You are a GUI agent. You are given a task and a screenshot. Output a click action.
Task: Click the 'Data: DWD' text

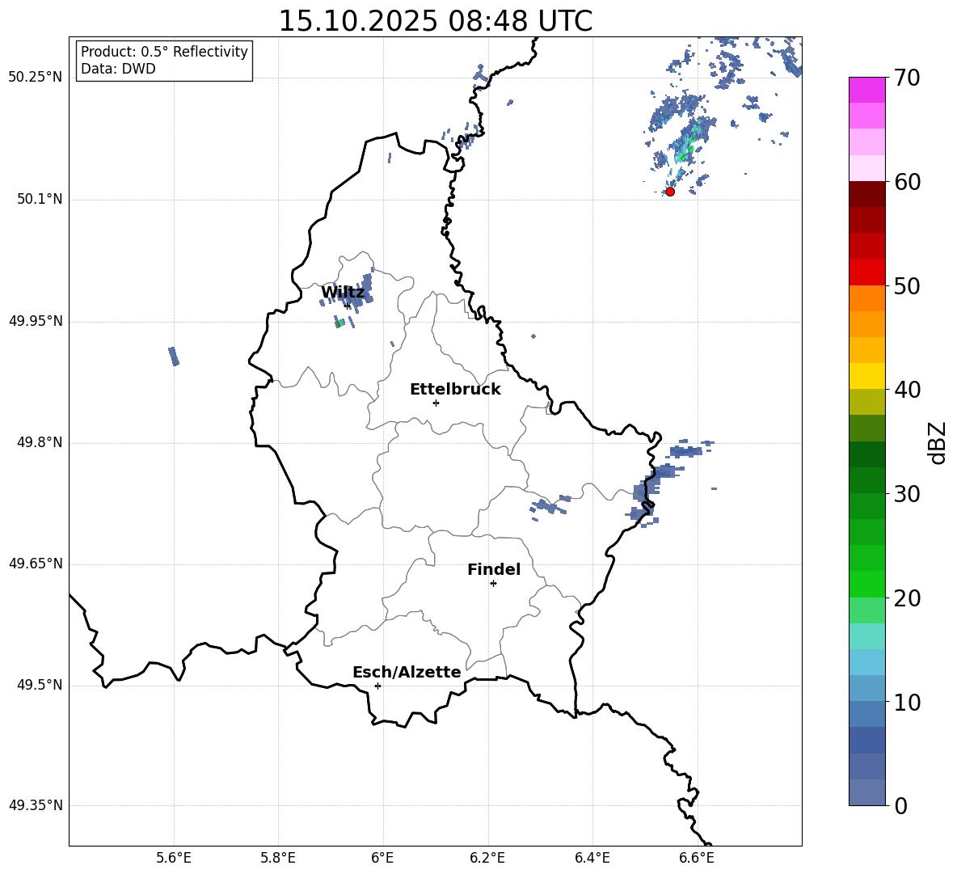118,69
